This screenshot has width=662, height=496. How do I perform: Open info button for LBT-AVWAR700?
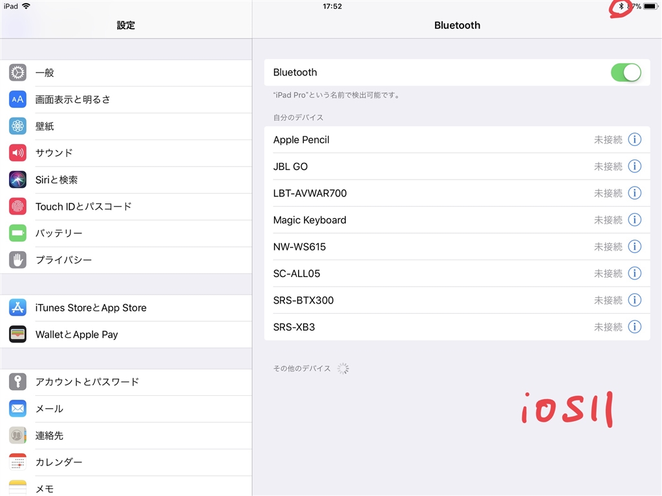pyautogui.click(x=635, y=193)
